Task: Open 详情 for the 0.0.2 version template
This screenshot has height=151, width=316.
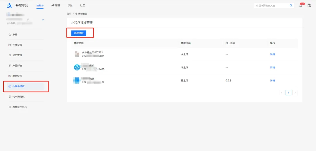Action: [x=272, y=81]
